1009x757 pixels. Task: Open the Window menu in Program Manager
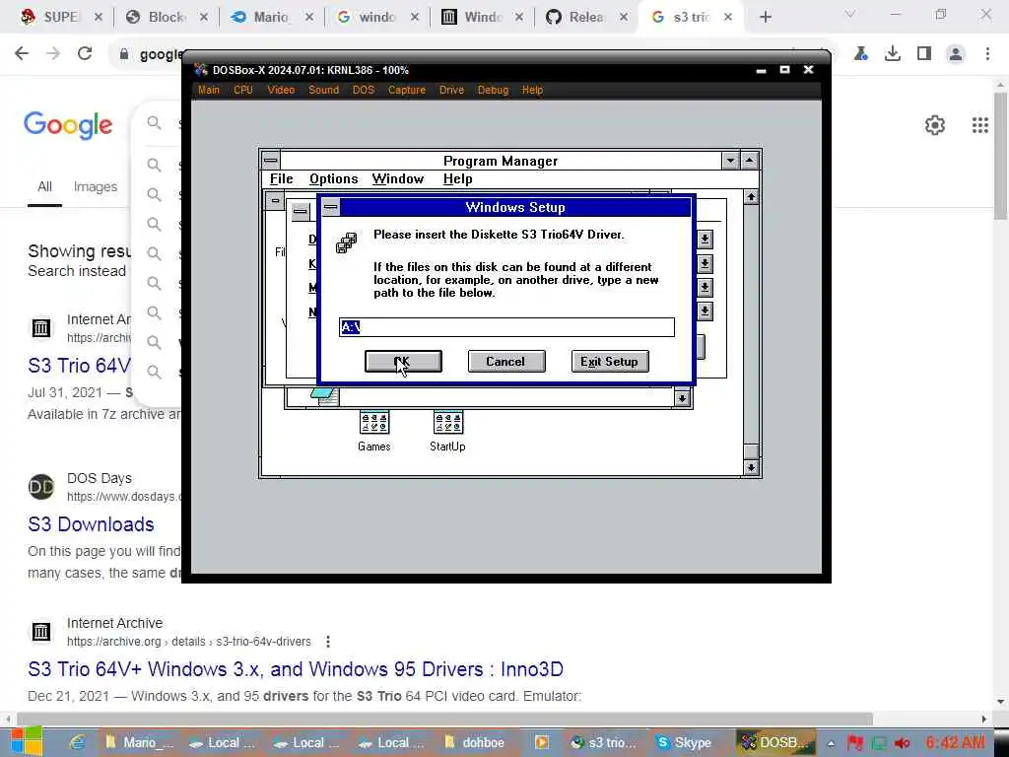click(x=398, y=179)
